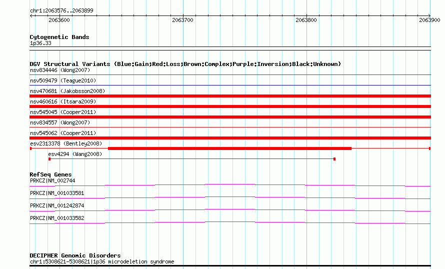This screenshot has height=269, width=445.
Task: Select variant nsv460616 (Itsara2009)
Action: [63, 101]
